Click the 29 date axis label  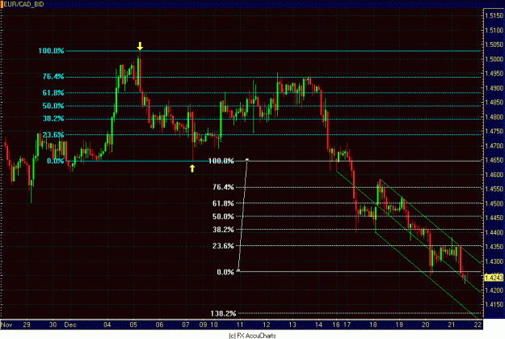click(27, 324)
